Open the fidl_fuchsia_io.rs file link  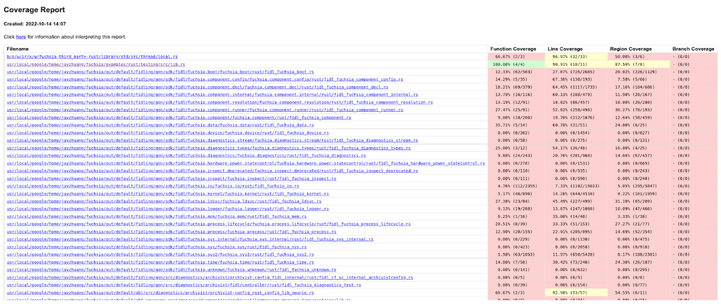click(153, 186)
